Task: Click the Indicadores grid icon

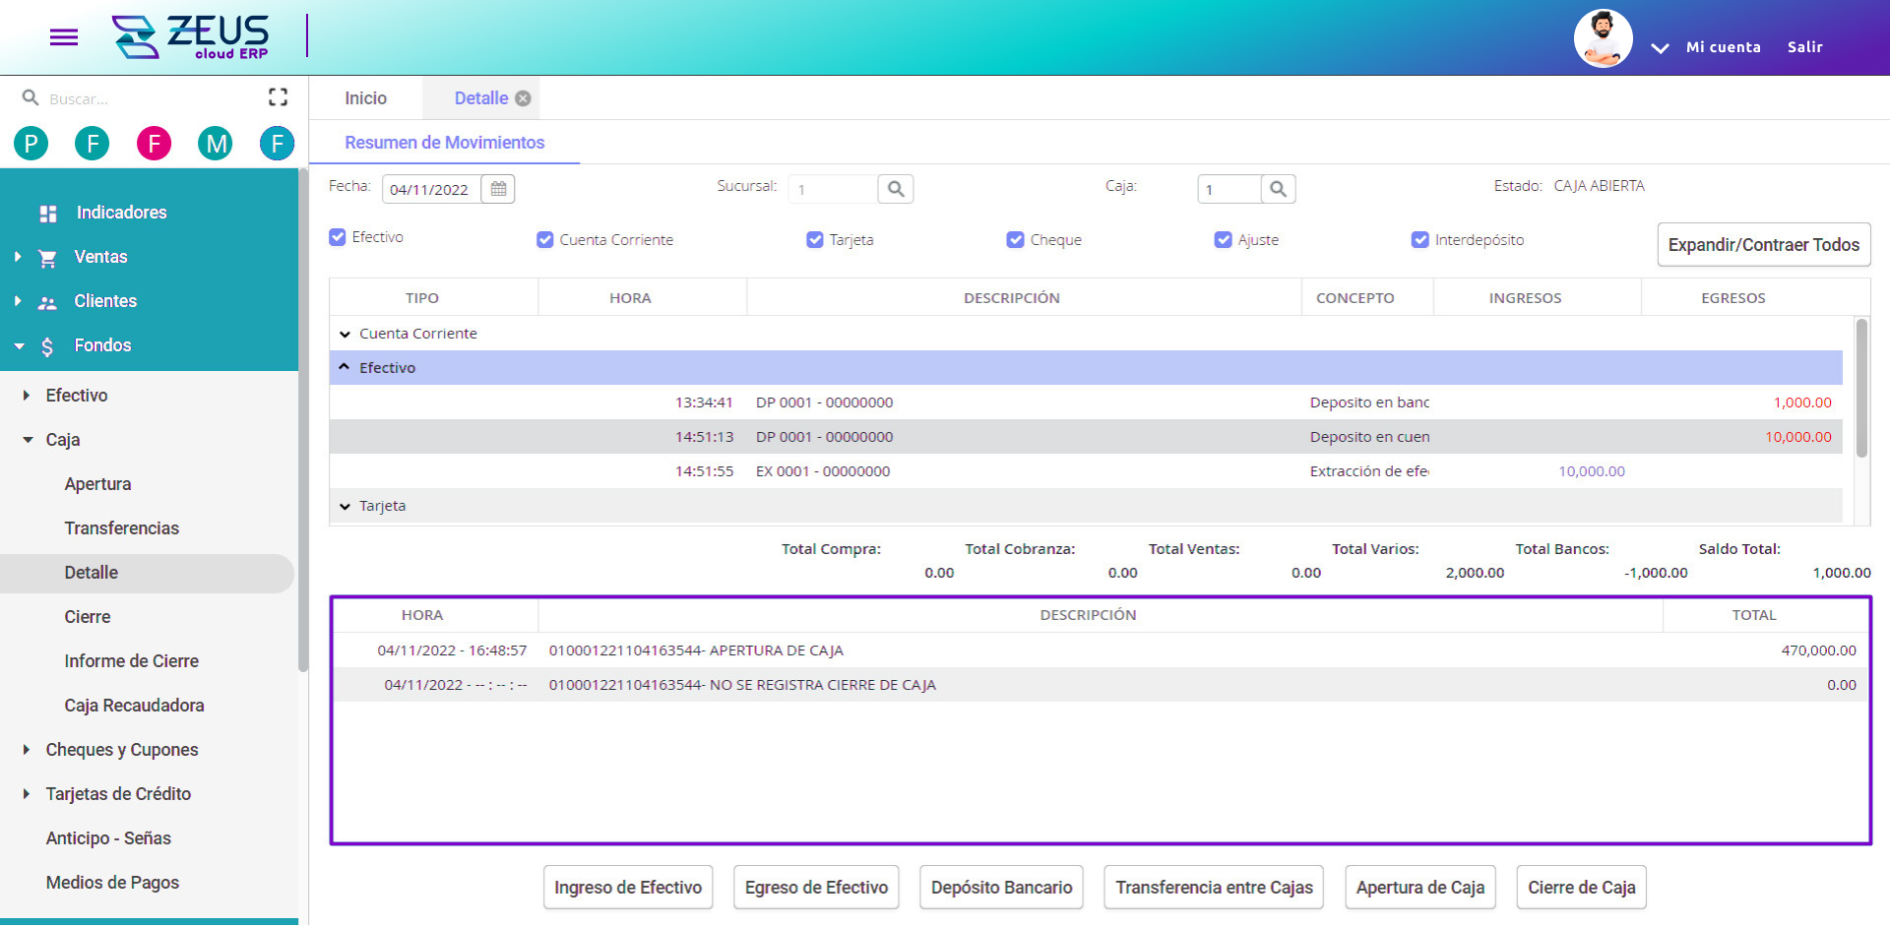Action: 46,212
